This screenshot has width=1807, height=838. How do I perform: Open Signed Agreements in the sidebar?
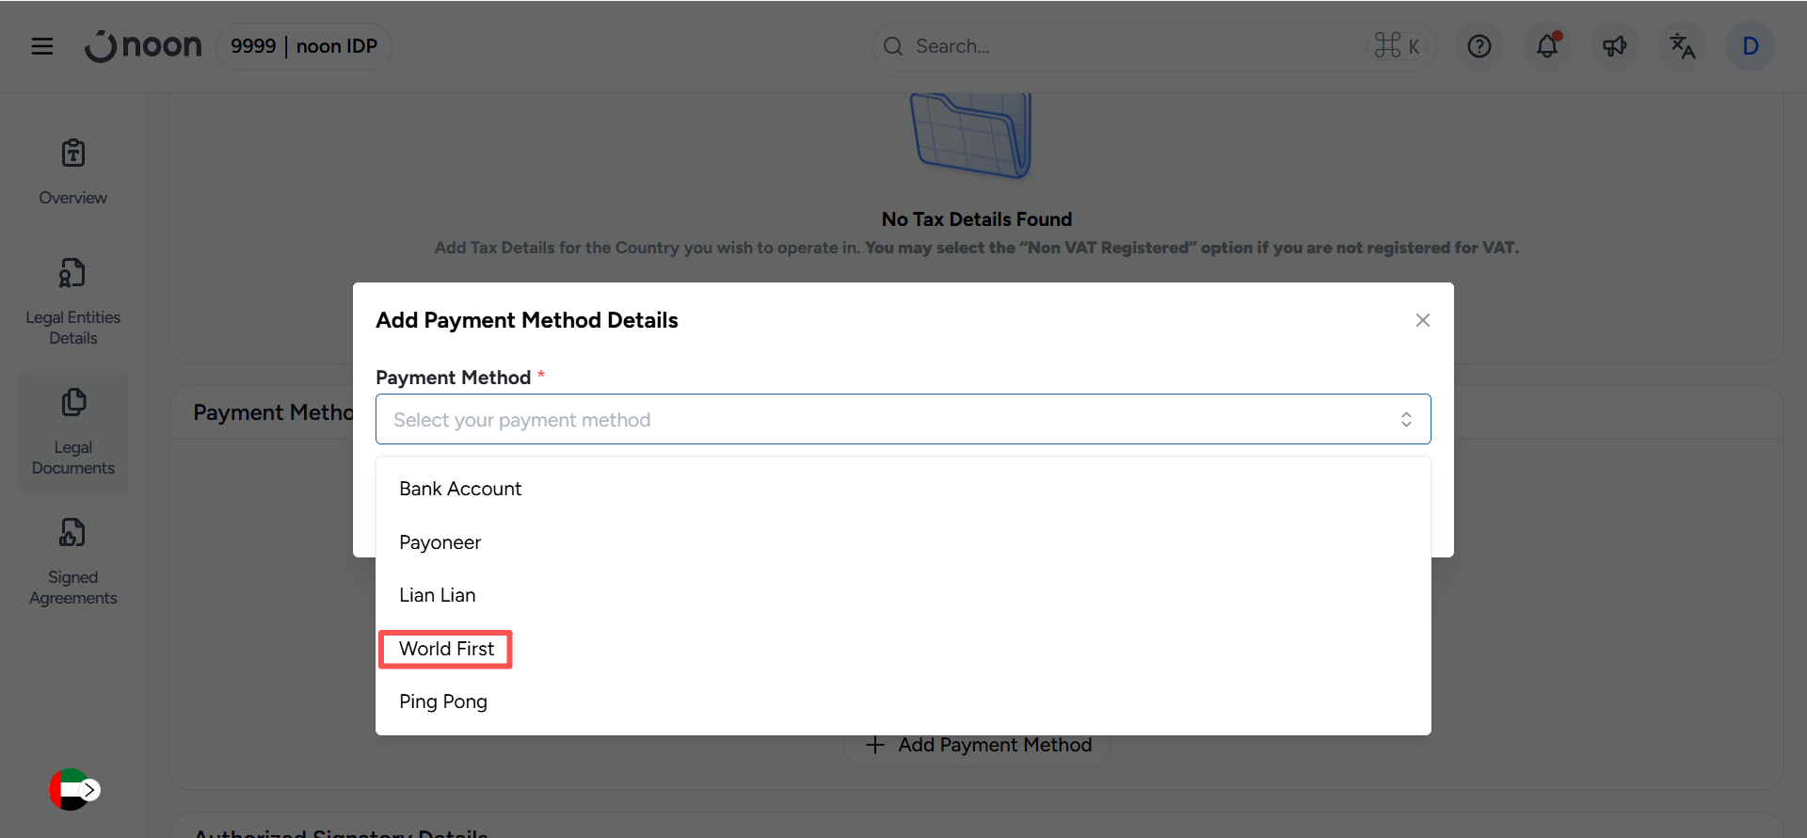(x=73, y=561)
